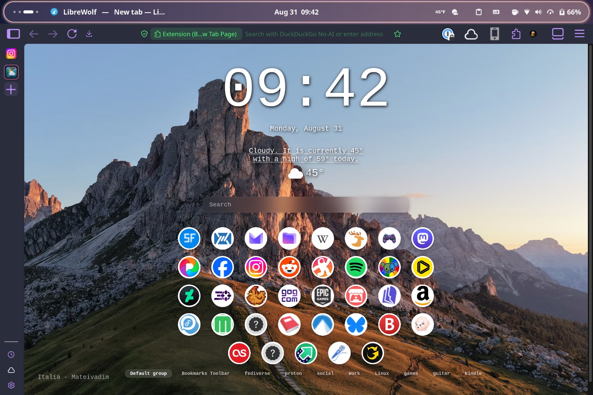
Task: Switch to the guitar group
Action: point(441,373)
